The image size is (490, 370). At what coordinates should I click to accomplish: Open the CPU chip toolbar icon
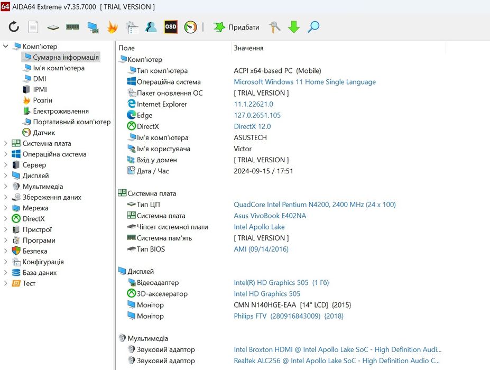click(x=53, y=27)
